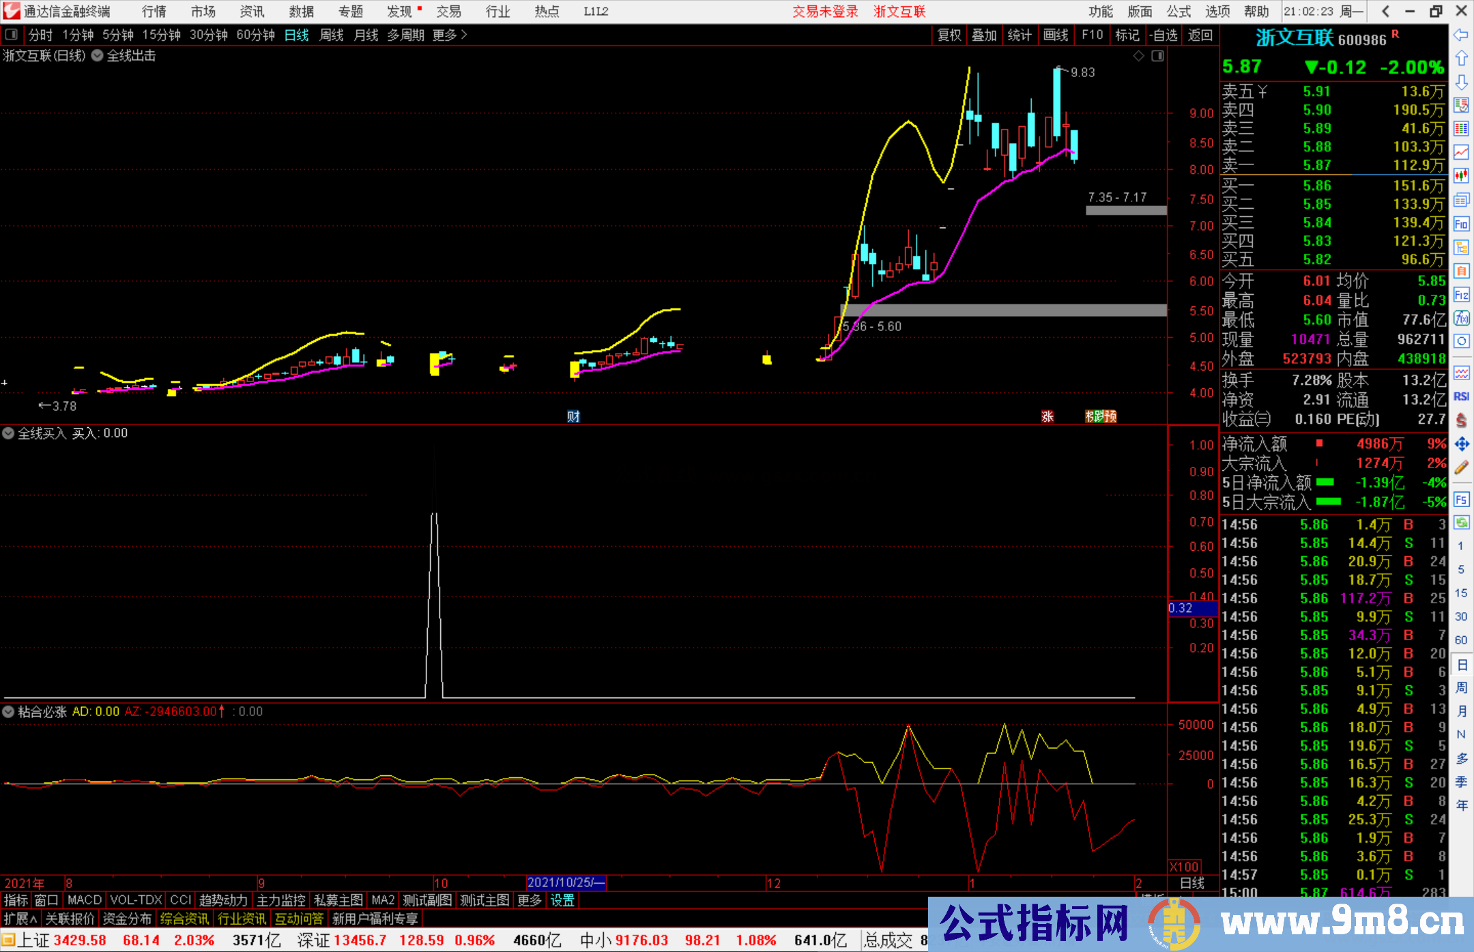Click the up arrow sidebar icon
Screen dimensions: 1474x952
(x=1461, y=58)
